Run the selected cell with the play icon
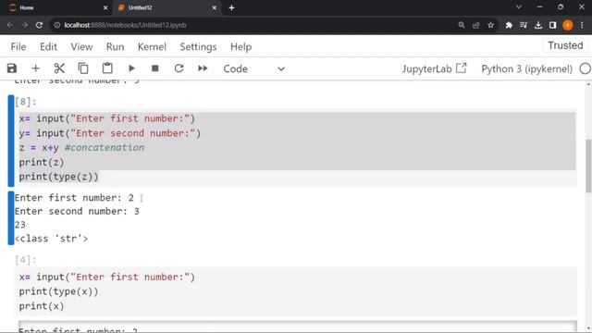 point(131,68)
